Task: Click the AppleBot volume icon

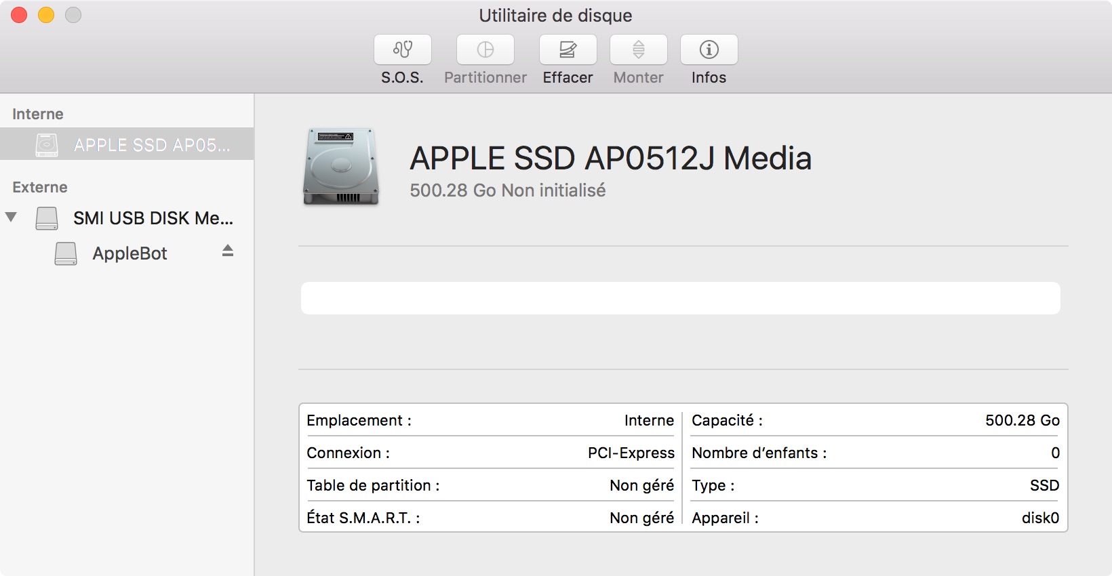Action: 66,253
